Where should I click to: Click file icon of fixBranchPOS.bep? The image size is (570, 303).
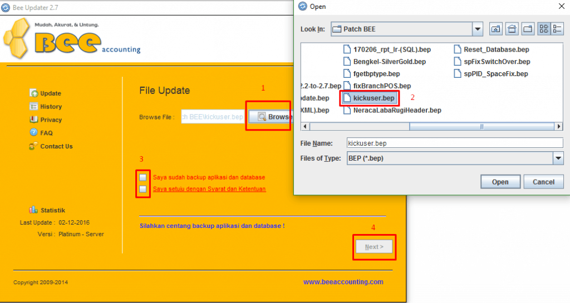(347, 86)
